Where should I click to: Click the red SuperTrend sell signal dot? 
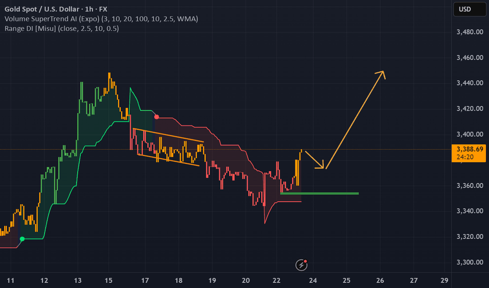click(156, 117)
